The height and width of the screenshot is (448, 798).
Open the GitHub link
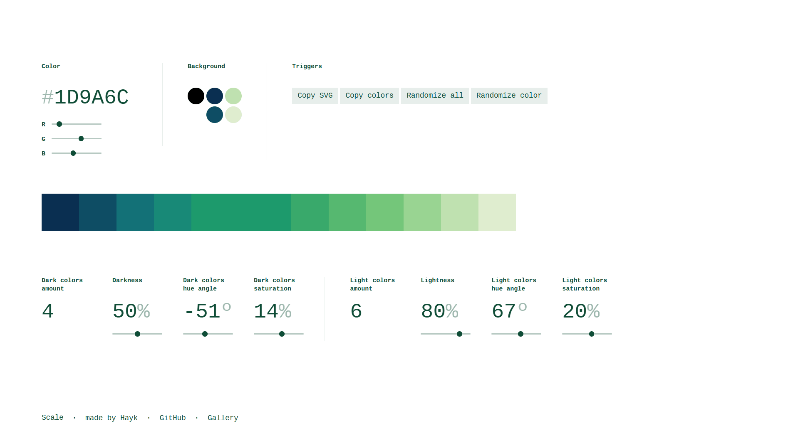(x=173, y=418)
